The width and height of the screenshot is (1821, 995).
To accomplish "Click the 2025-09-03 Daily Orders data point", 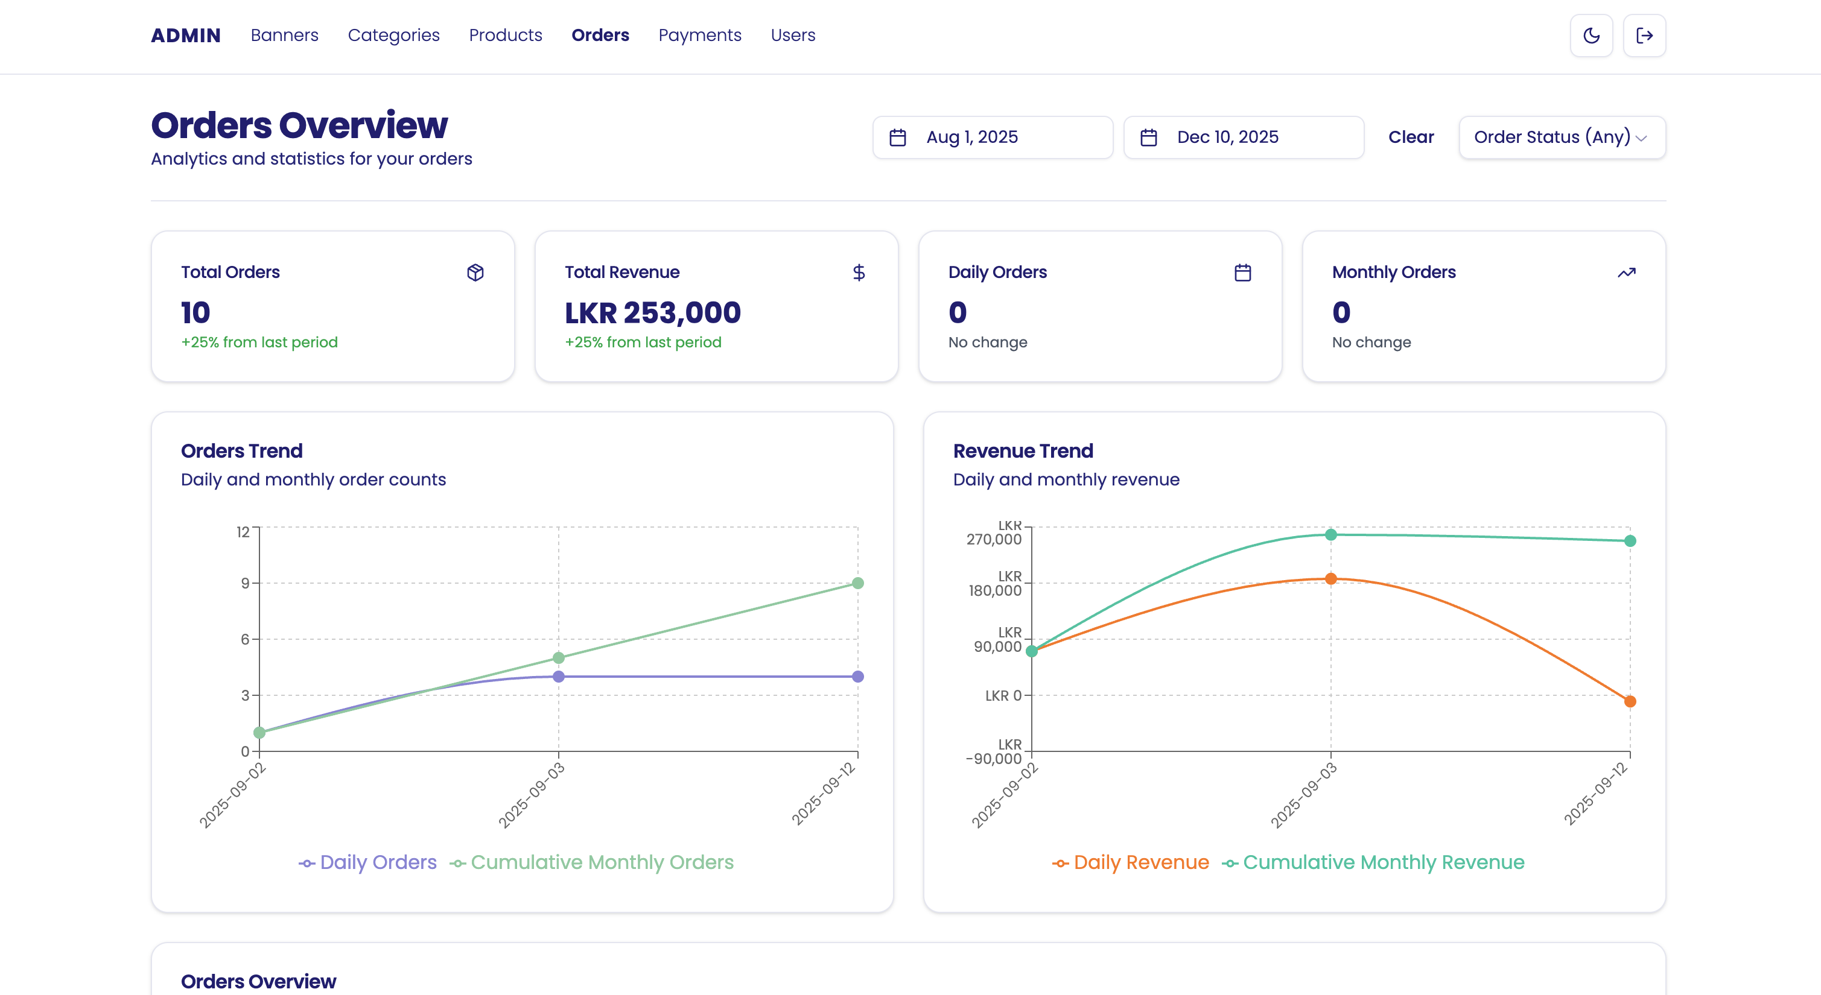I will [559, 676].
